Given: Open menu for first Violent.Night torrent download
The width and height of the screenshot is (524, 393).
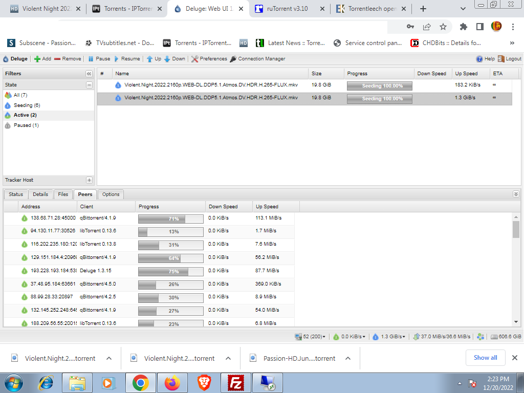Looking at the screenshot, I should click(109, 359).
